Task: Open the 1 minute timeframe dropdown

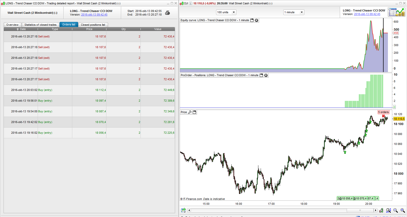Action: tap(294, 12)
